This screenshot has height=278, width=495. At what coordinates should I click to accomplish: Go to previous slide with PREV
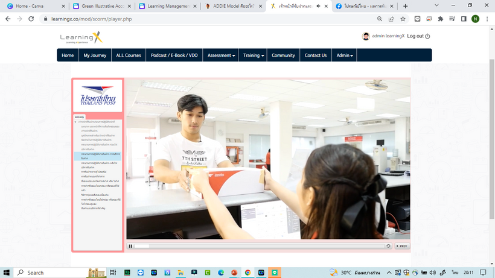coord(402,246)
